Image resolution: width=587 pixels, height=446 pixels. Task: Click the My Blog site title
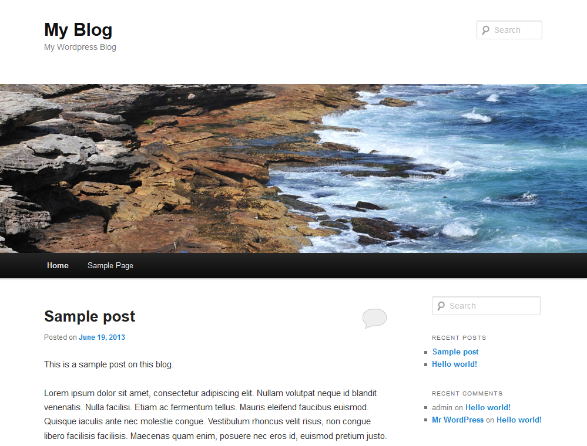[x=78, y=30]
